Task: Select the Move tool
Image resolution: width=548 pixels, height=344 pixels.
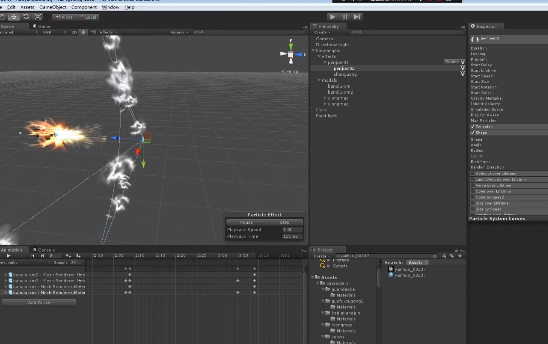Action: point(14,17)
